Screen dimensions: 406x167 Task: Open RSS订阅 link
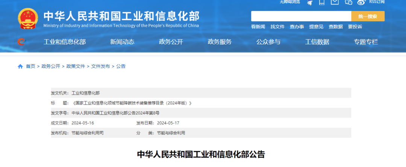[x=377, y=2]
